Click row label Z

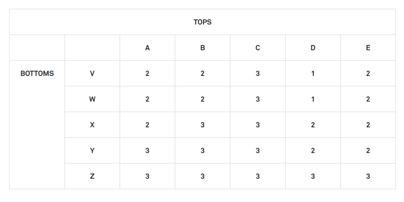tap(92, 176)
